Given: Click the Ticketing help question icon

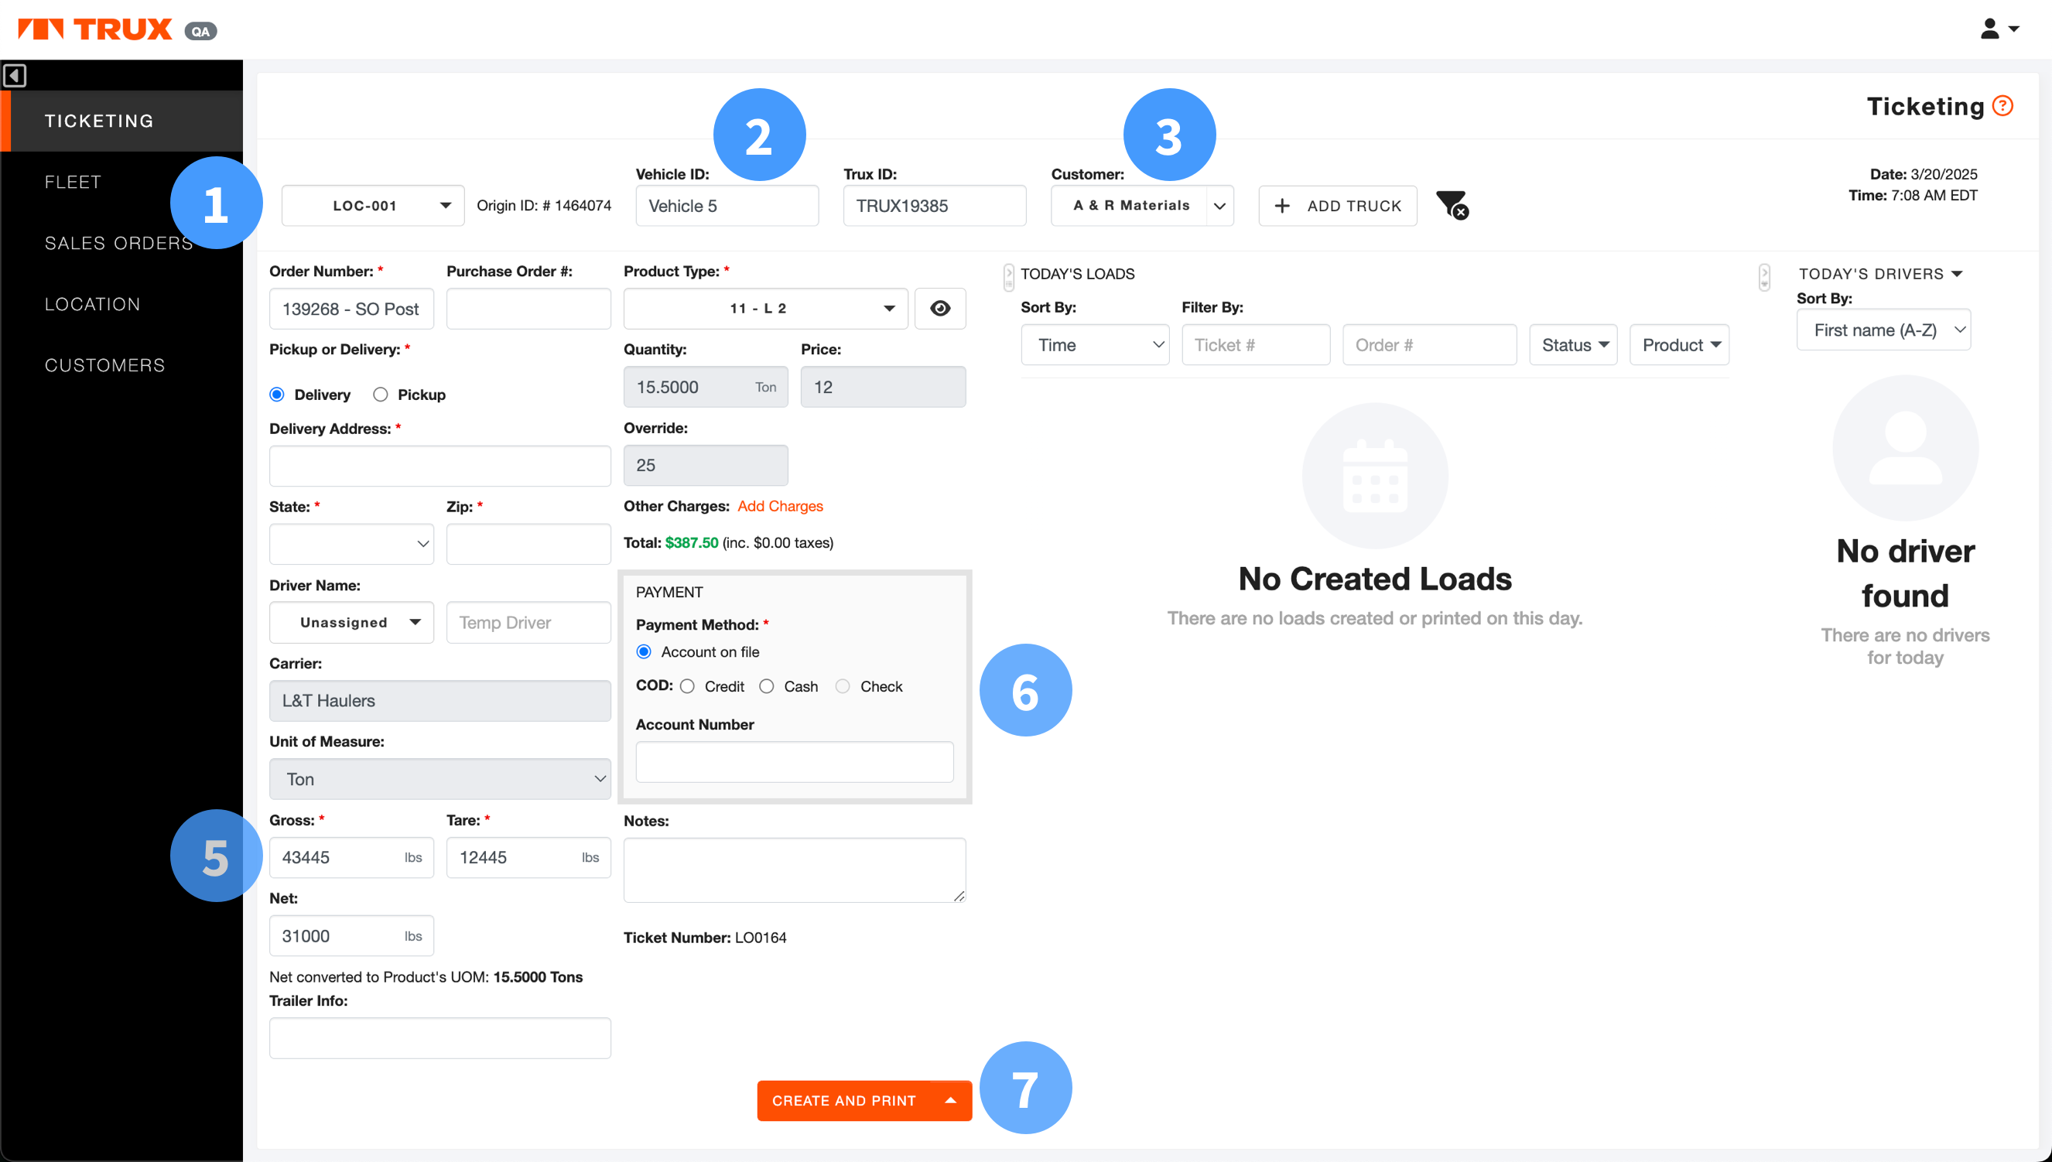Looking at the screenshot, I should (x=2002, y=106).
